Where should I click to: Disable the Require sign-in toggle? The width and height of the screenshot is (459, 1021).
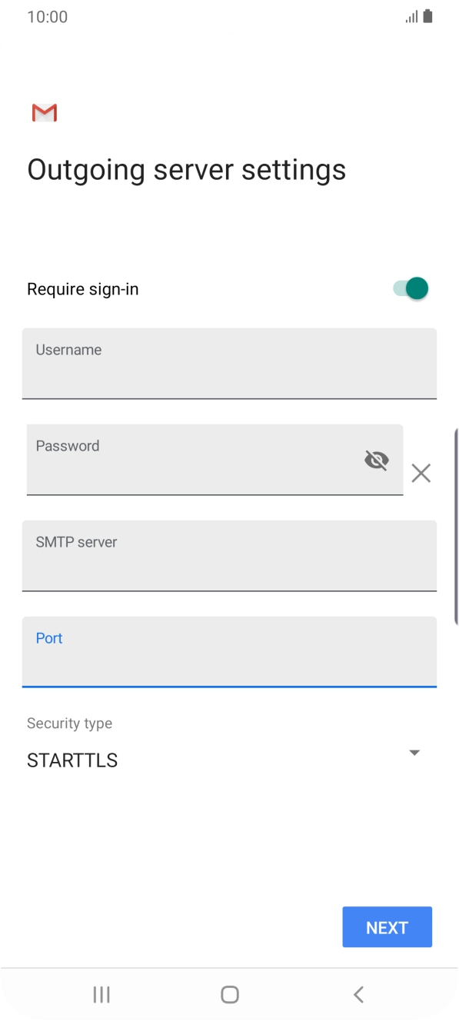(x=408, y=288)
